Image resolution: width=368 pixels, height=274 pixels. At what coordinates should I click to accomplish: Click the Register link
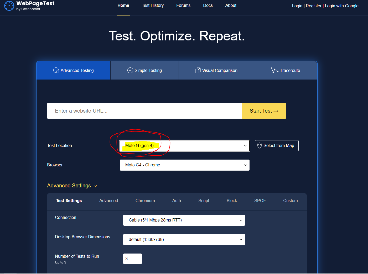click(x=314, y=6)
